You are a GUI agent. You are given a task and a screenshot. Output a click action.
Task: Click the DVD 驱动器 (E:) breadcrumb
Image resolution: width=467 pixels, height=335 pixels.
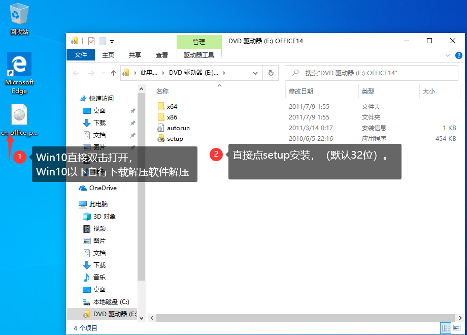193,73
